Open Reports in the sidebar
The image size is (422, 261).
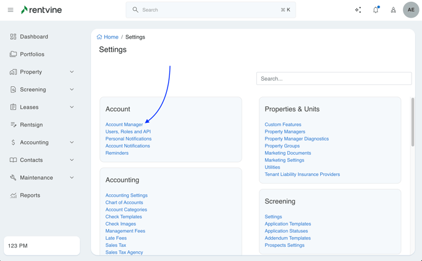click(x=30, y=196)
